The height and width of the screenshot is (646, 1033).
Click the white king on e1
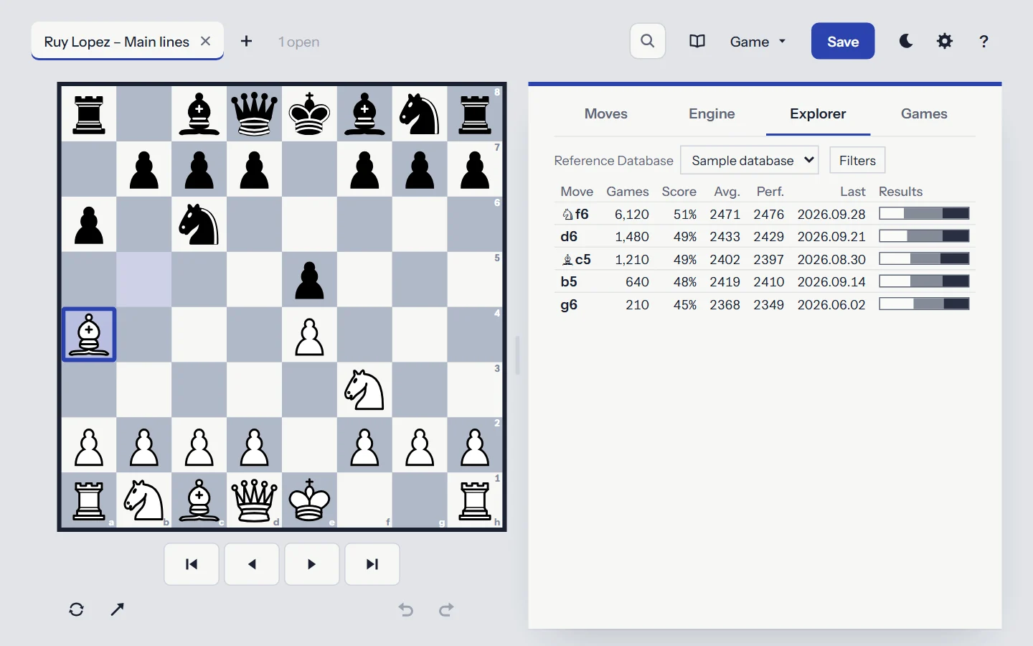coord(309,500)
